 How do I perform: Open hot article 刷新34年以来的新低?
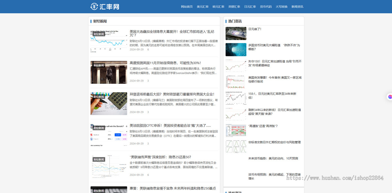click(x=274, y=112)
